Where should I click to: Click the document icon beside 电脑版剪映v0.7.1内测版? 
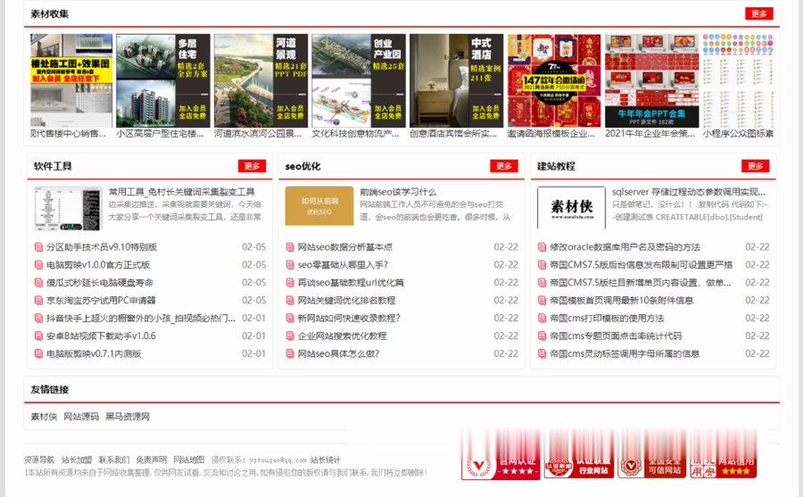[x=38, y=353]
